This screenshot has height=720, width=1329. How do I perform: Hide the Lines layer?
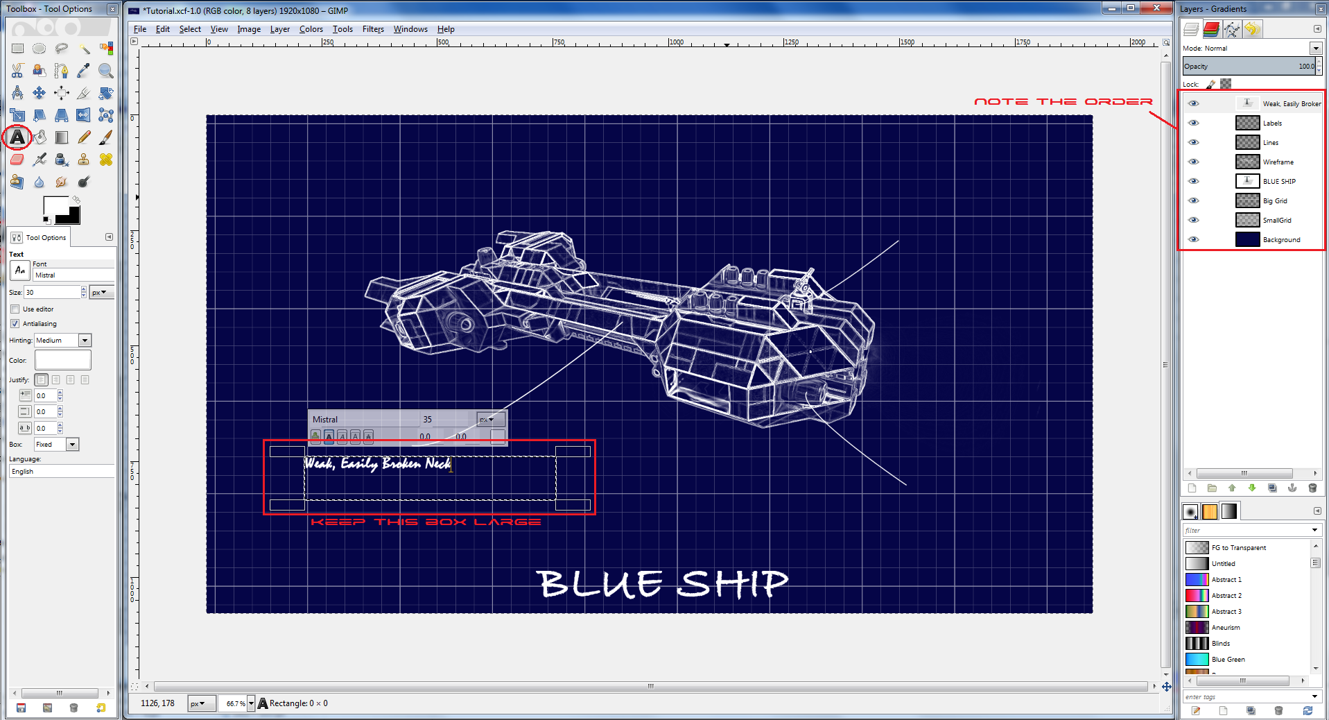[1193, 142]
